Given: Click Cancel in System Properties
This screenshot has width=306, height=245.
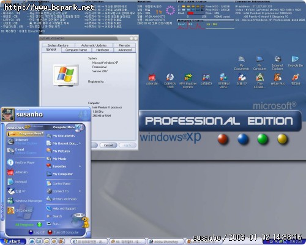Looking at the screenshot, I should (x=108, y=145).
